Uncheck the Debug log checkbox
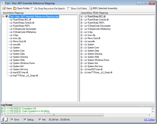 25,119
